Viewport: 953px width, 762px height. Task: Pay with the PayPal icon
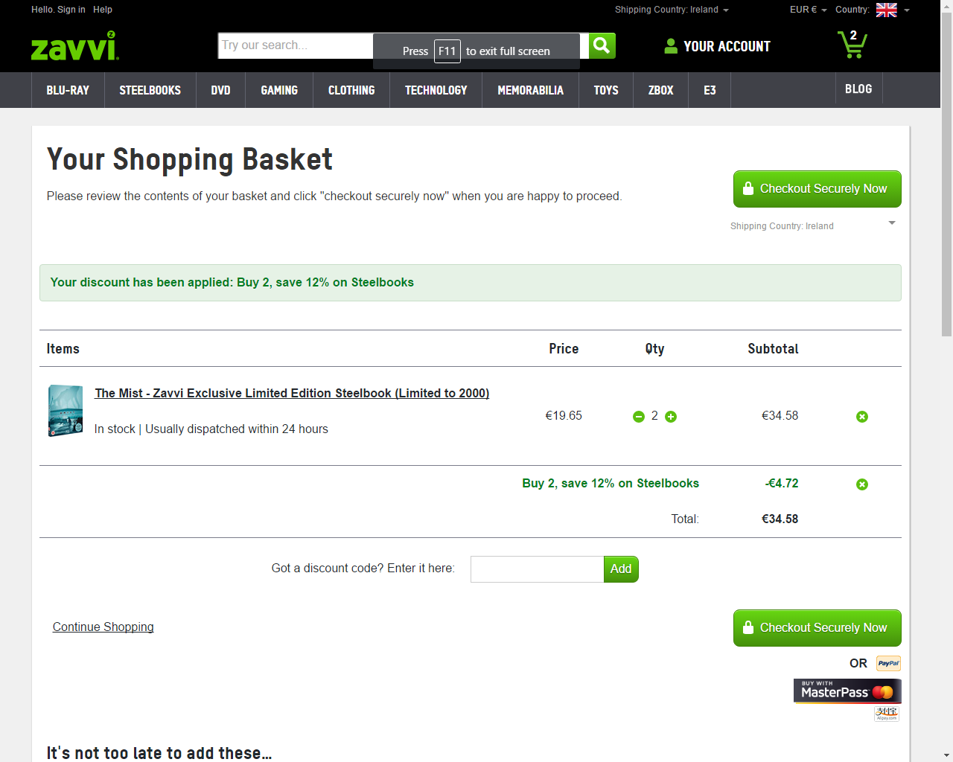point(888,663)
